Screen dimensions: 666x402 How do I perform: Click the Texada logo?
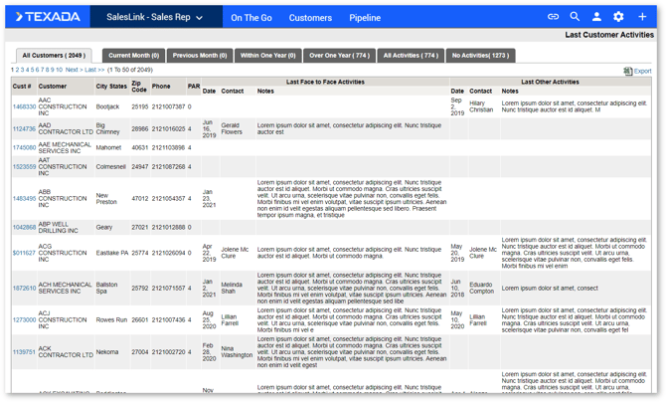[x=48, y=17]
